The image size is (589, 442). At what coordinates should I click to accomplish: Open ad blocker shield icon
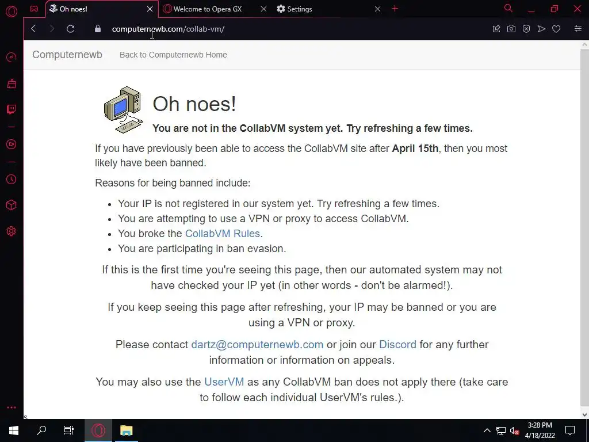[526, 29]
